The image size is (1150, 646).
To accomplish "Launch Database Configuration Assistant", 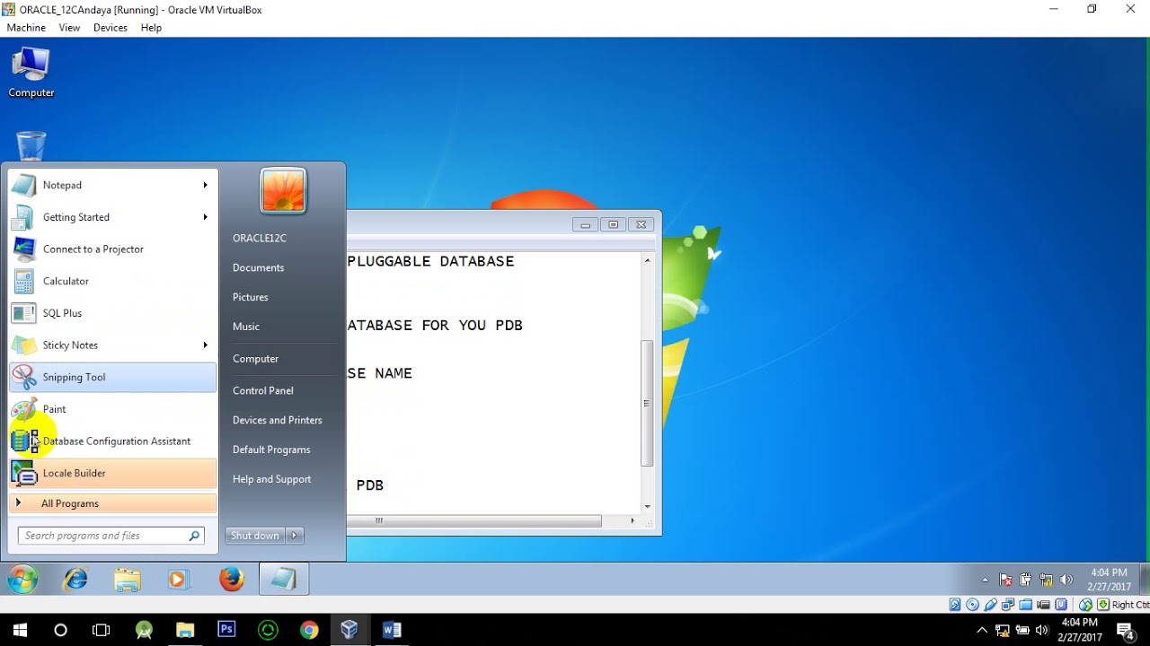I will click(113, 441).
